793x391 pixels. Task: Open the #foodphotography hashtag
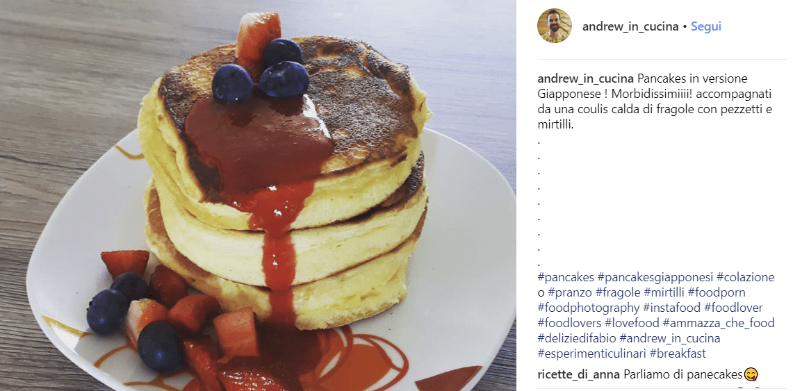[589, 308]
